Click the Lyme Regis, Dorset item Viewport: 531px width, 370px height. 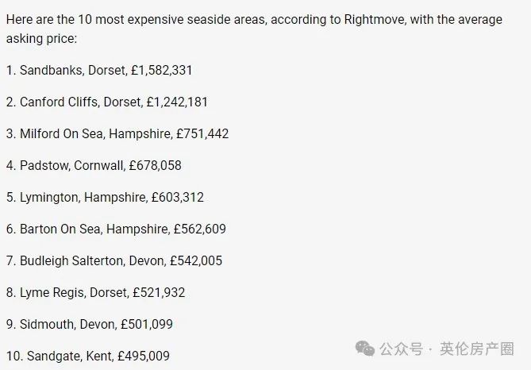(x=95, y=292)
